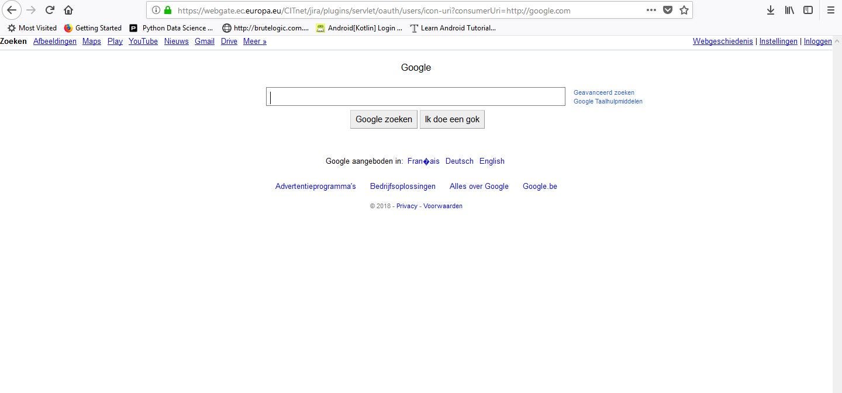Open Nieuws link
842x393 pixels.
click(177, 42)
